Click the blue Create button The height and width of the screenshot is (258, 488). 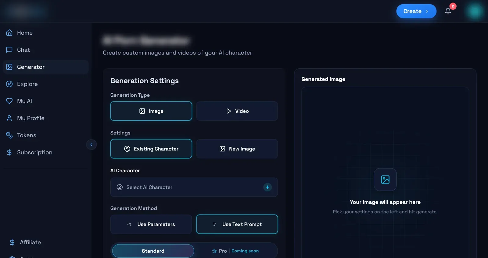click(x=416, y=11)
